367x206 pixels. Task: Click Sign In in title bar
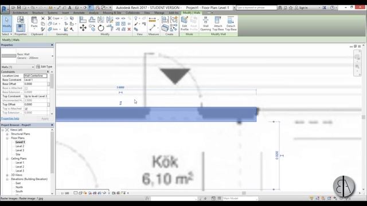click(x=301, y=7)
